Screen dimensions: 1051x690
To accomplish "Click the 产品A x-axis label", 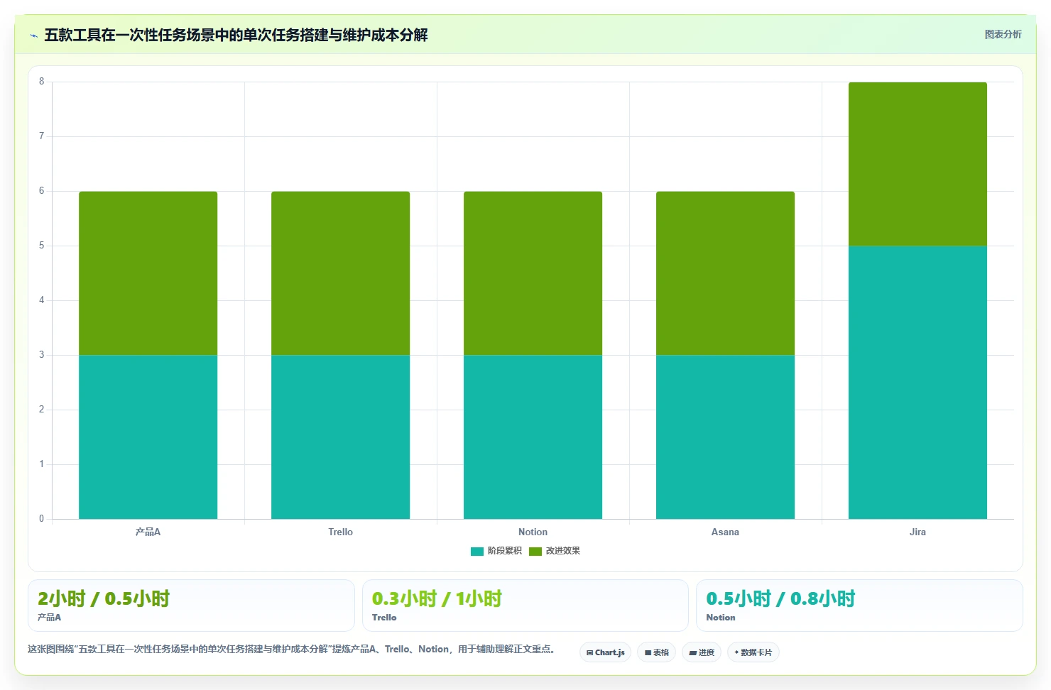I will [x=148, y=532].
